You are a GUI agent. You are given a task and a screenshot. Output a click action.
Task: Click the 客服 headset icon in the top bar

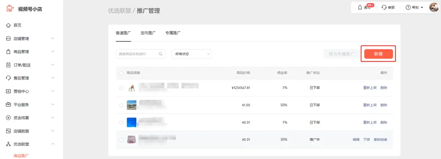pyautogui.click(x=384, y=7)
